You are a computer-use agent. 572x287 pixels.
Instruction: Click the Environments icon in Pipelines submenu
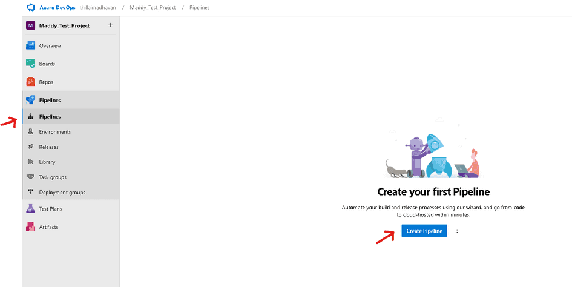pyautogui.click(x=31, y=132)
